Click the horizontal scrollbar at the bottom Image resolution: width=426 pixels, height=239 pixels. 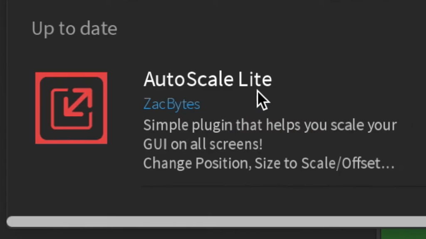pos(216,222)
